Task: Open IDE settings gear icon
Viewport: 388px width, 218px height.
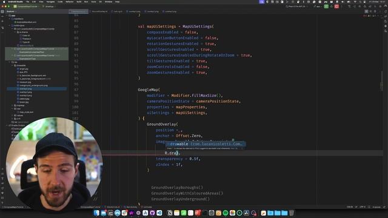Action: tap(380, 7)
